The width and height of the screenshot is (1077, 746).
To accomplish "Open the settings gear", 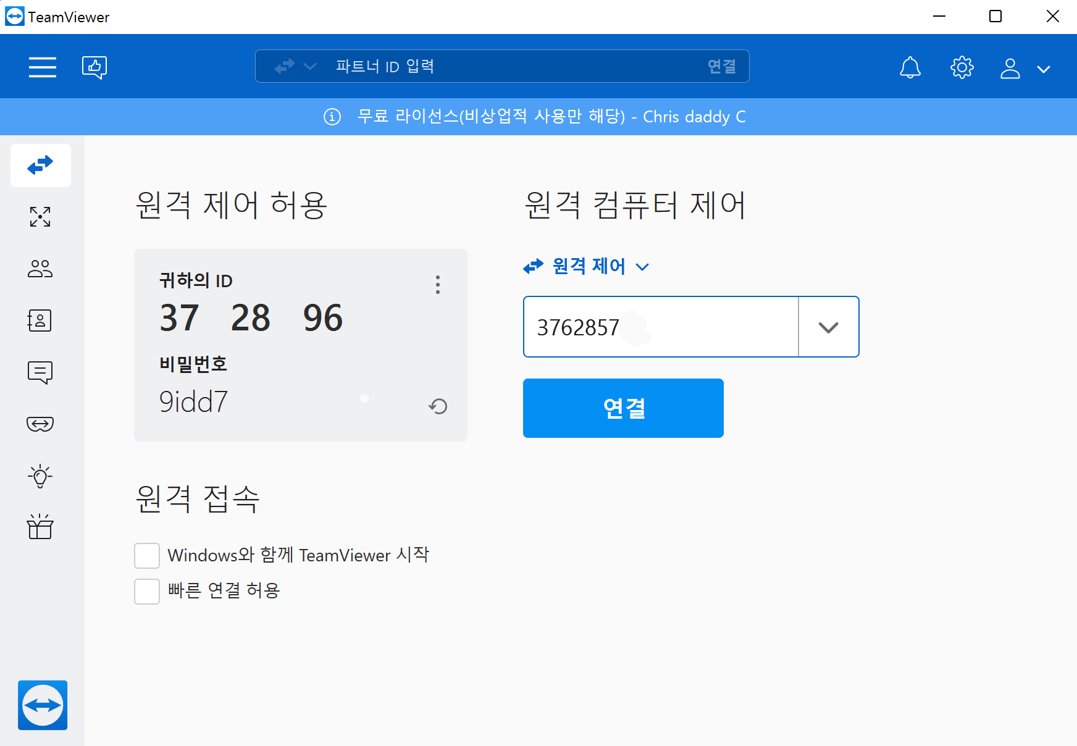I will tap(962, 67).
